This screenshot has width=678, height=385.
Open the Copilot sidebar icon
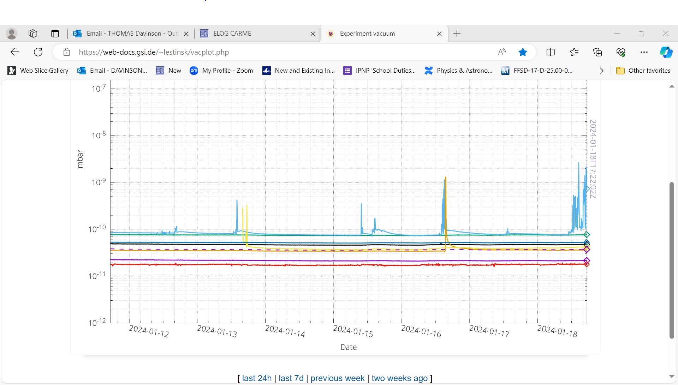[x=666, y=52]
